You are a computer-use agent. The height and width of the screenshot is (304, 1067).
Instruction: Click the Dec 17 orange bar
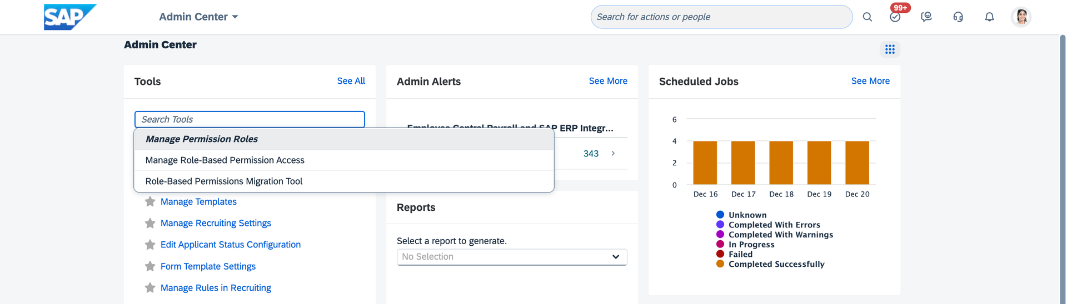click(x=743, y=163)
